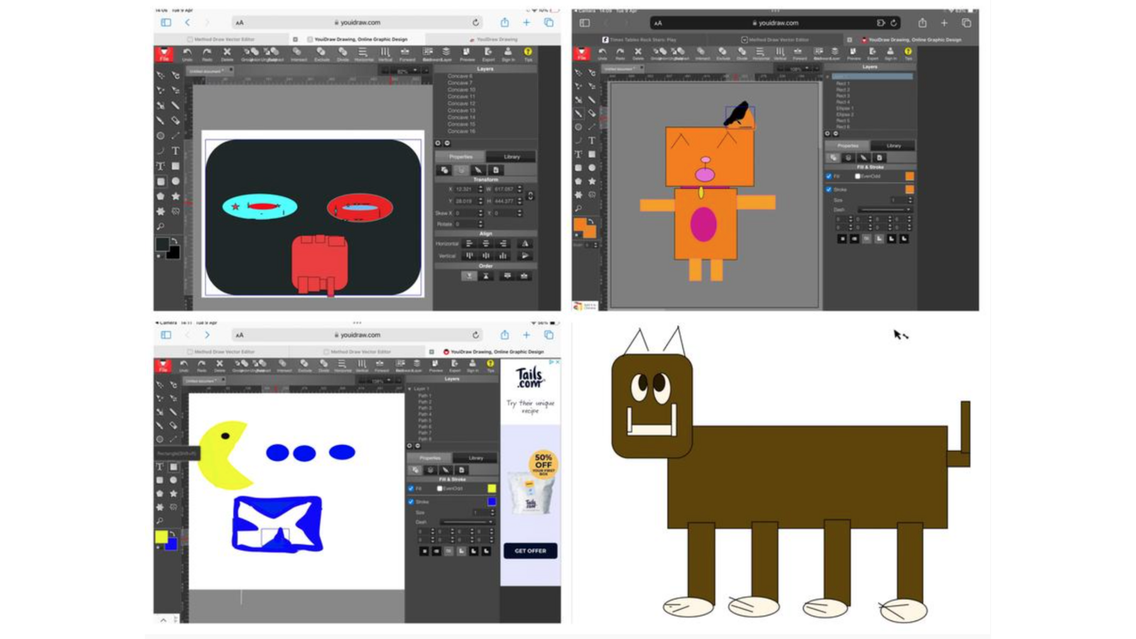Open the red File menu in Pac-Man editor
This screenshot has height=639, width=1136.
click(x=163, y=366)
